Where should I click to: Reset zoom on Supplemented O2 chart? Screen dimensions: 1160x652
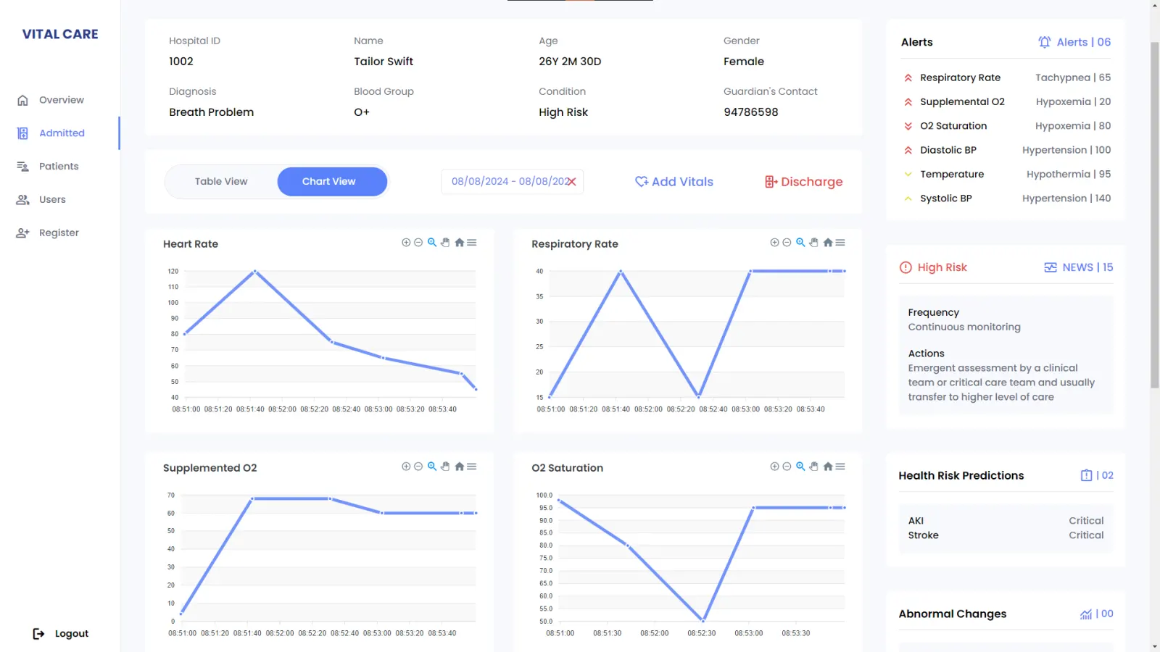pyautogui.click(x=459, y=467)
